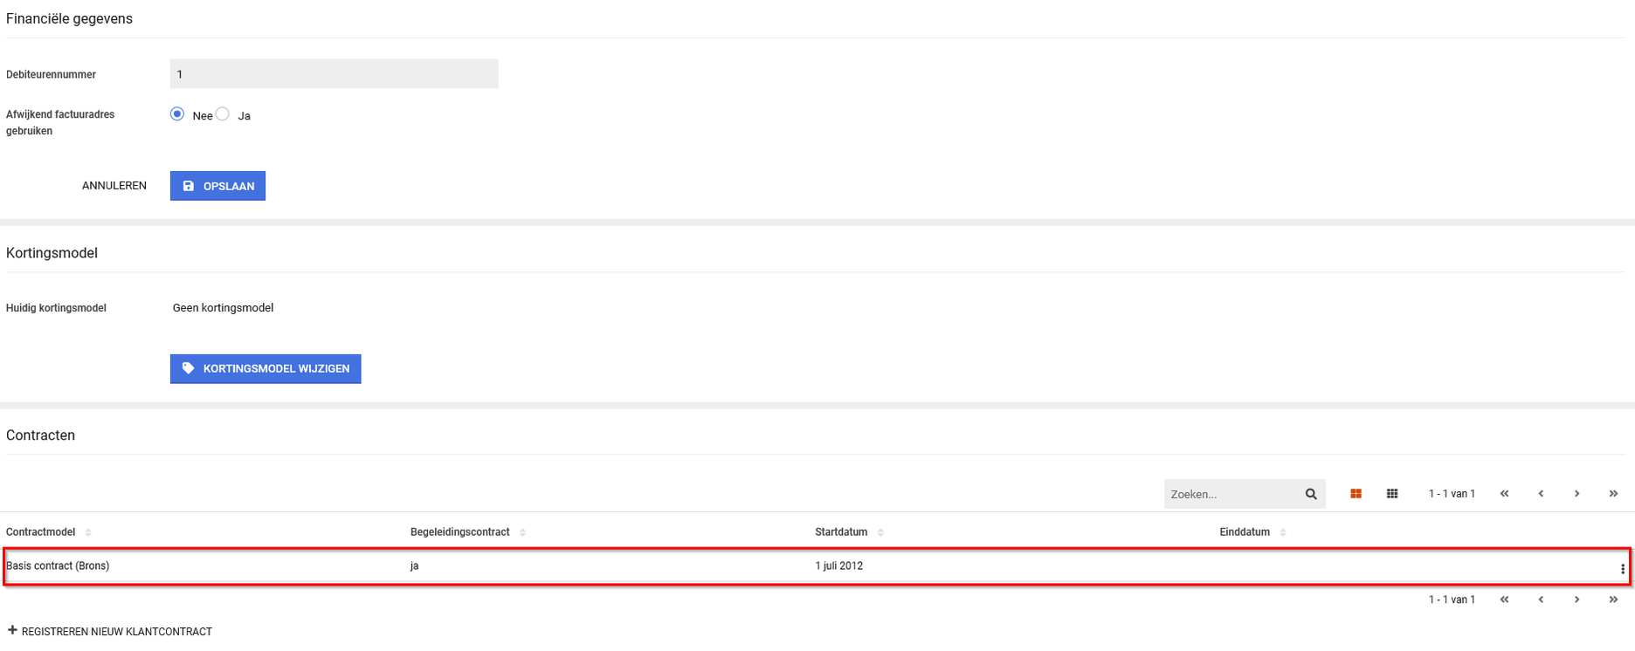
Task: Open the three-dot menu for Basis contract row
Action: pyautogui.click(x=1622, y=569)
